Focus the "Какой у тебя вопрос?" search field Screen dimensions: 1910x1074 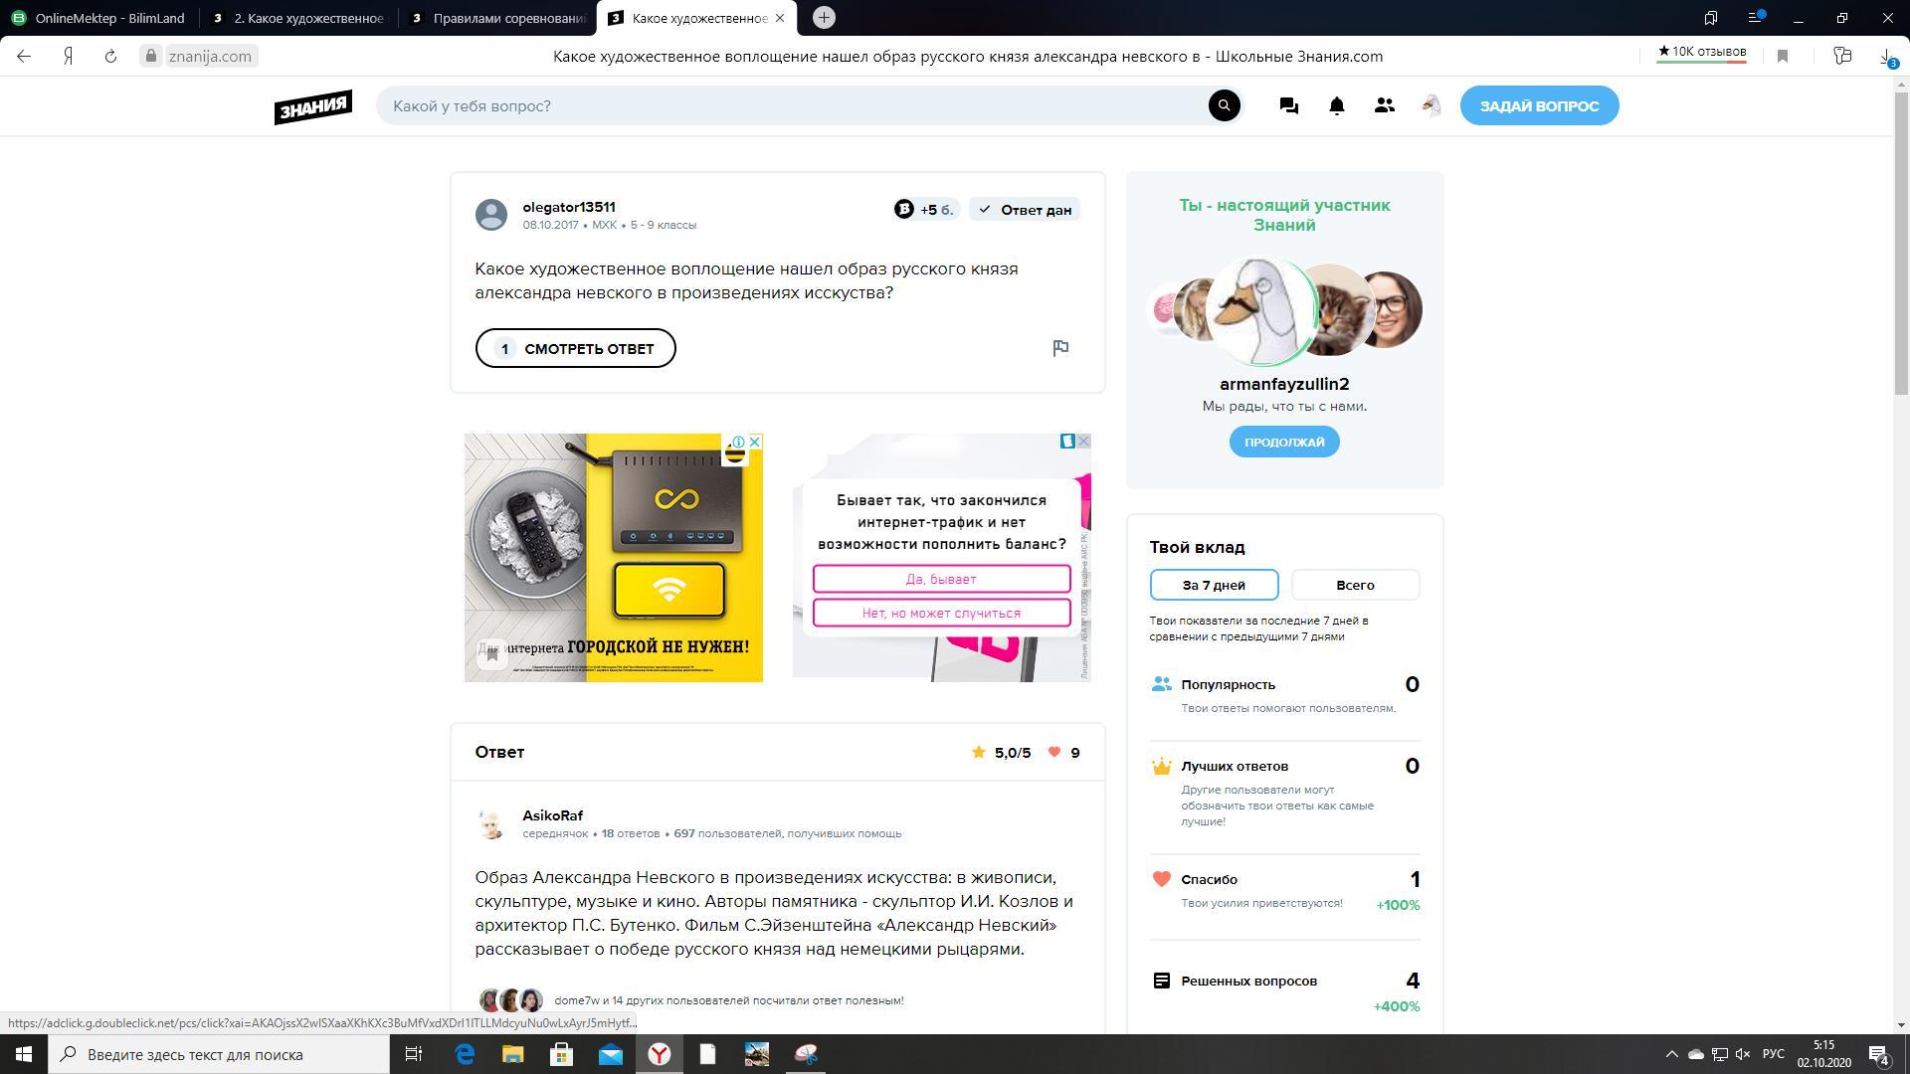click(796, 105)
